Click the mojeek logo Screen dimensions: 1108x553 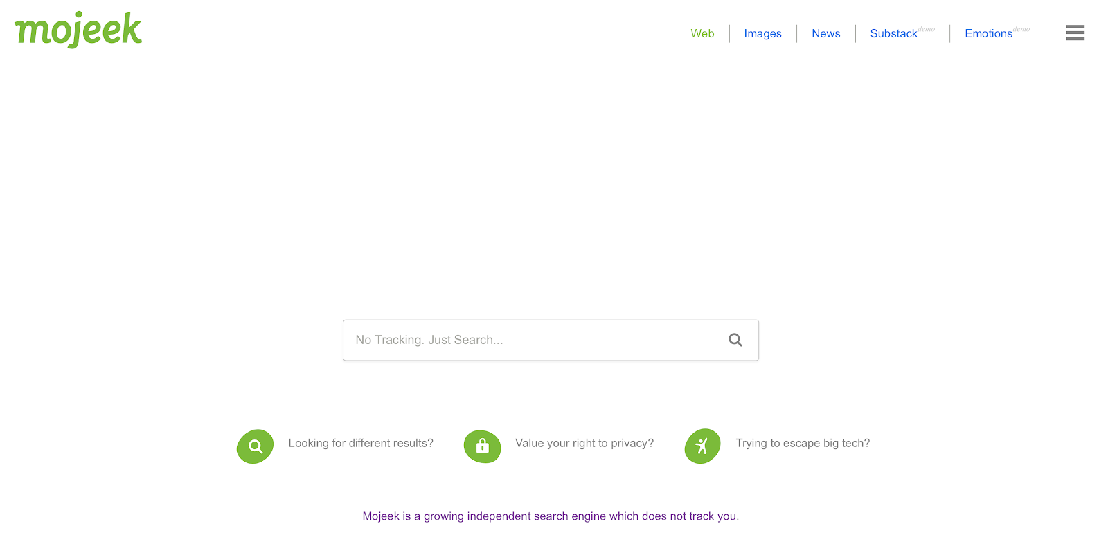78,30
